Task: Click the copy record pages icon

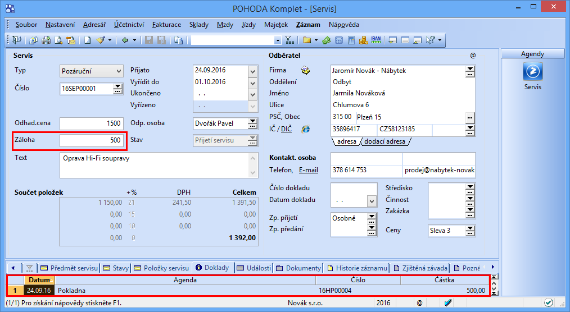Action: coord(33,40)
